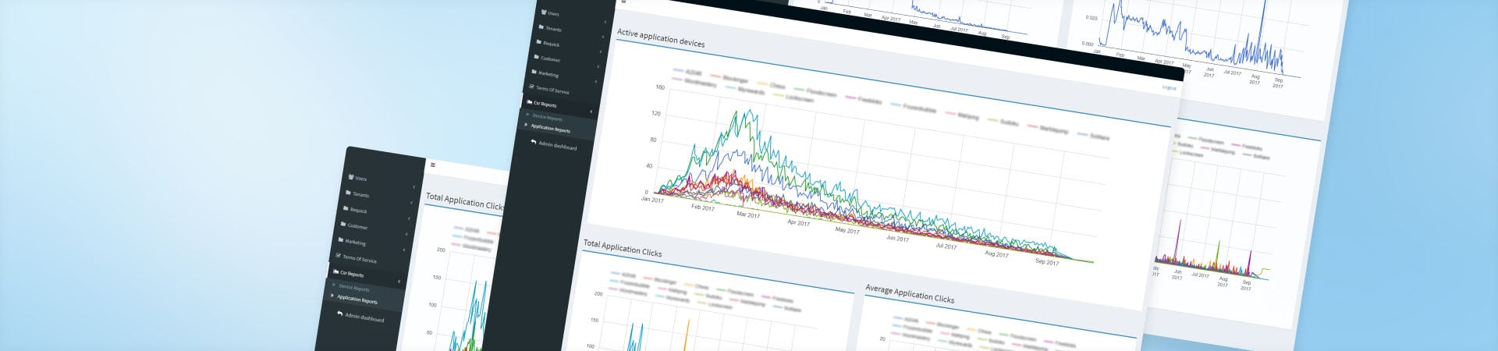The image size is (1498, 351).
Task: Click Tenants folder icon in back-left window
Action: pos(348,193)
